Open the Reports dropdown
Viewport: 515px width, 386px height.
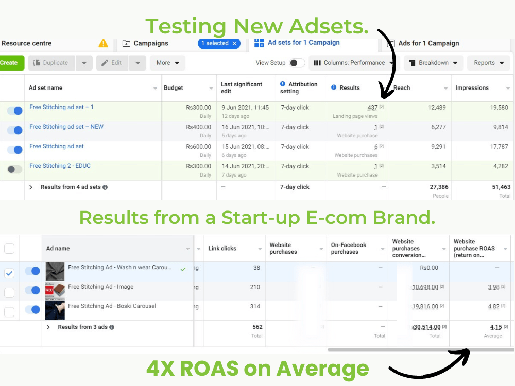[x=488, y=63]
